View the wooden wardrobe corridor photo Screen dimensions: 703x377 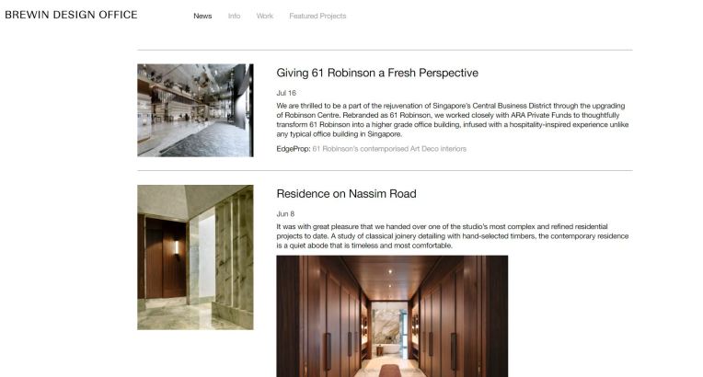click(x=392, y=316)
